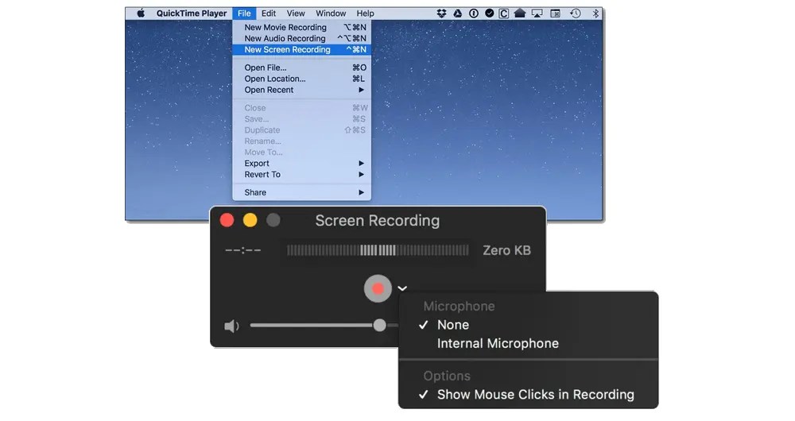Click the house-shaped menu bar icon
The image size is (795, 421).
(x=520, y=14)
